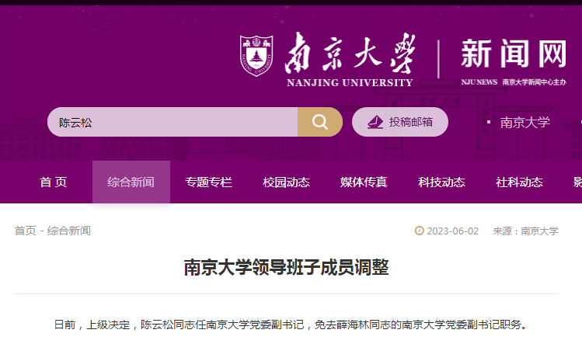Open the 媒体传真 navigation item
582x361 pixels.
pyautogui.click(x=364, y=182)
